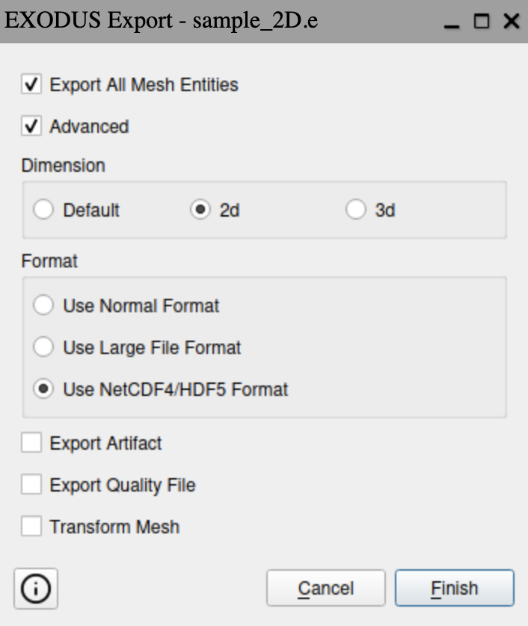Uncheck Export All Mesh Entities
528x626 pixels.
tap(31, 84)
